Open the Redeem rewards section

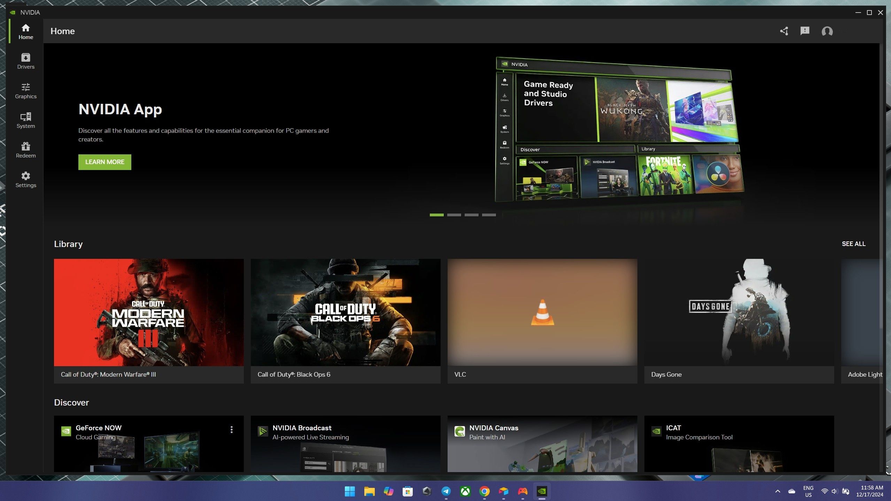point(25,150)
